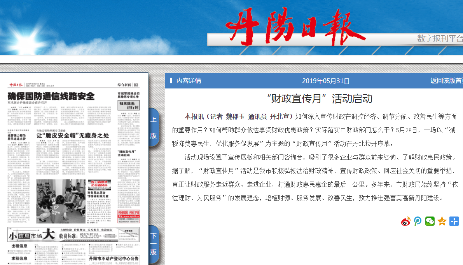Viewport: 463px width, 265px height.
Task: Open 丹阳市不动产登记中心公告 notice
Action: [x=114, y=258]
